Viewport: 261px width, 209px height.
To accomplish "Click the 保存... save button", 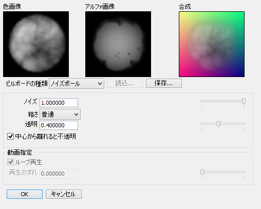I will point(164,83).
